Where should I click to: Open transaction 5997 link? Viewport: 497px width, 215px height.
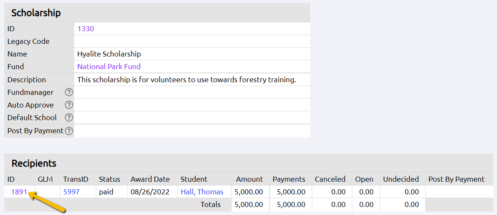[x=71, y=192]
